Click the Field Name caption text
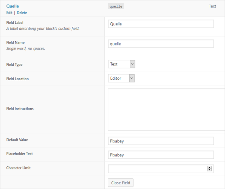Image resolution: width=225 pixels, height=189 pixels. pos(16,43)
